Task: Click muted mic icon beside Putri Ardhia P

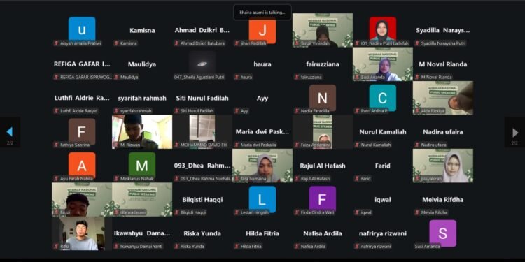Action: (x=357, y=110)
